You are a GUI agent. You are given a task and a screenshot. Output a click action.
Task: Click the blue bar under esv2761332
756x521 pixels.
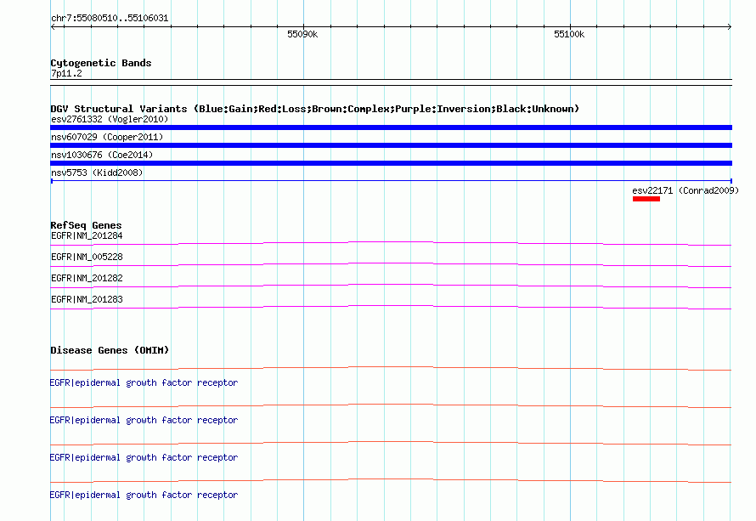[x=391, y=127]
